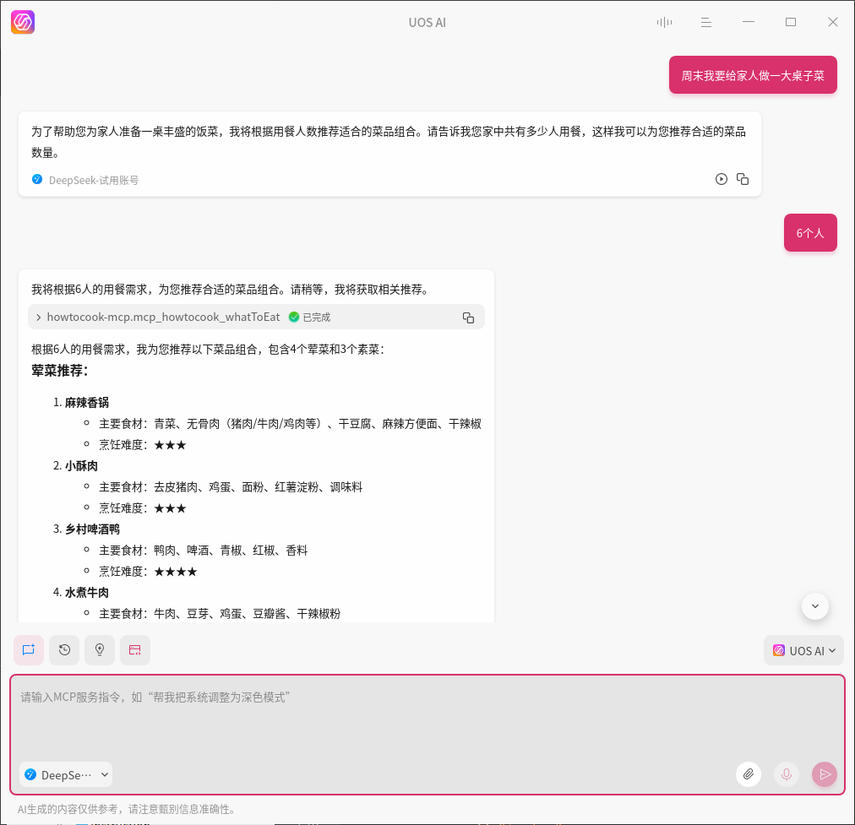Open the title bar menu icon
Screen dimensions: 855x825
pos(706,22)
